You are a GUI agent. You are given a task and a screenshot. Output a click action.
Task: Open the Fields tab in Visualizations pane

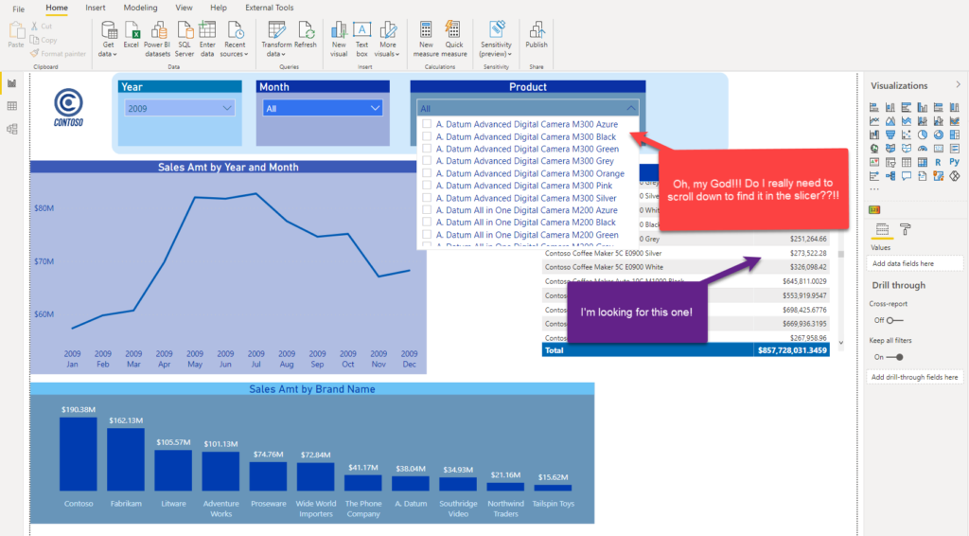point(883,229)
